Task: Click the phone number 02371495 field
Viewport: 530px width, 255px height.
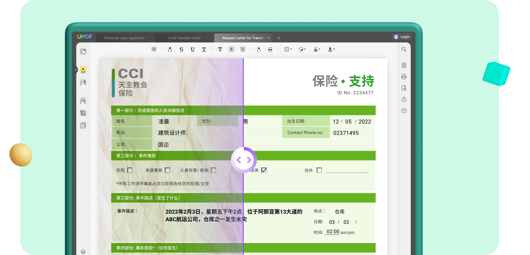Action: coord(346,133)
